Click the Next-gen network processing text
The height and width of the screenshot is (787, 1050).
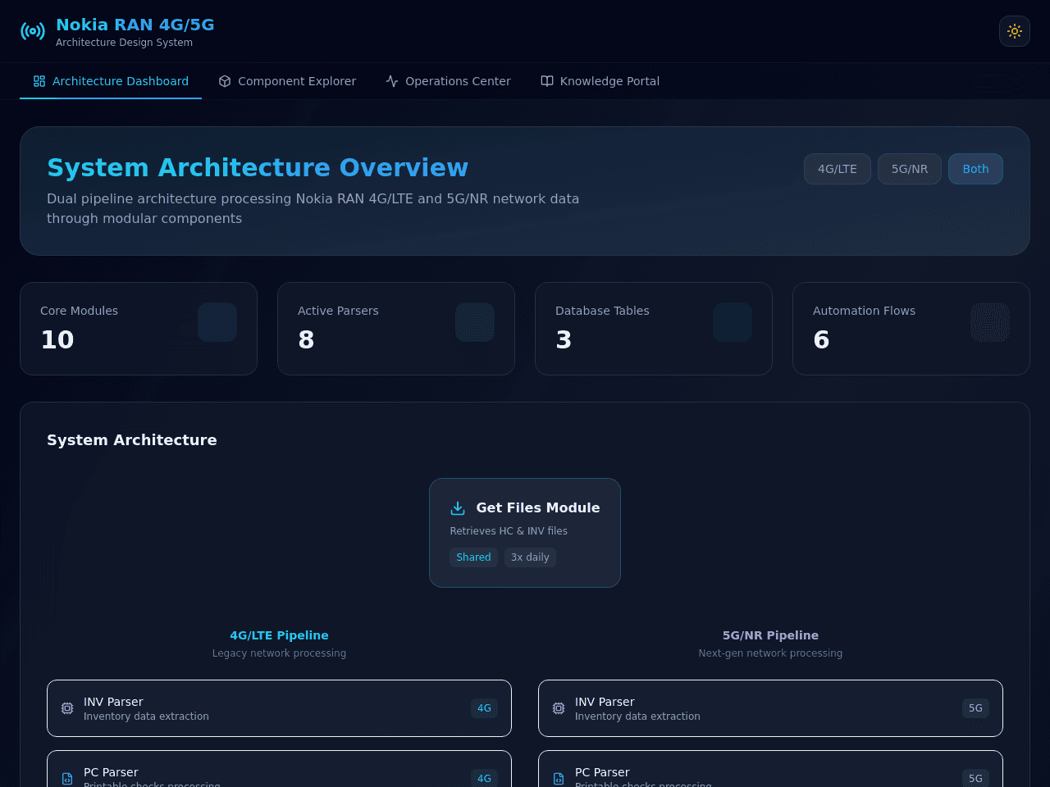tap(770, 653)
